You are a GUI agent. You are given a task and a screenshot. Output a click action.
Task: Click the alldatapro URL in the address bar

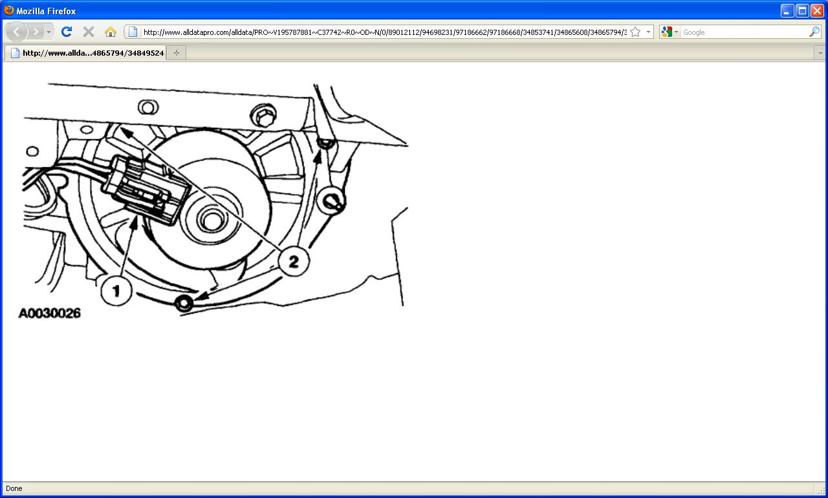click(385, 32)
